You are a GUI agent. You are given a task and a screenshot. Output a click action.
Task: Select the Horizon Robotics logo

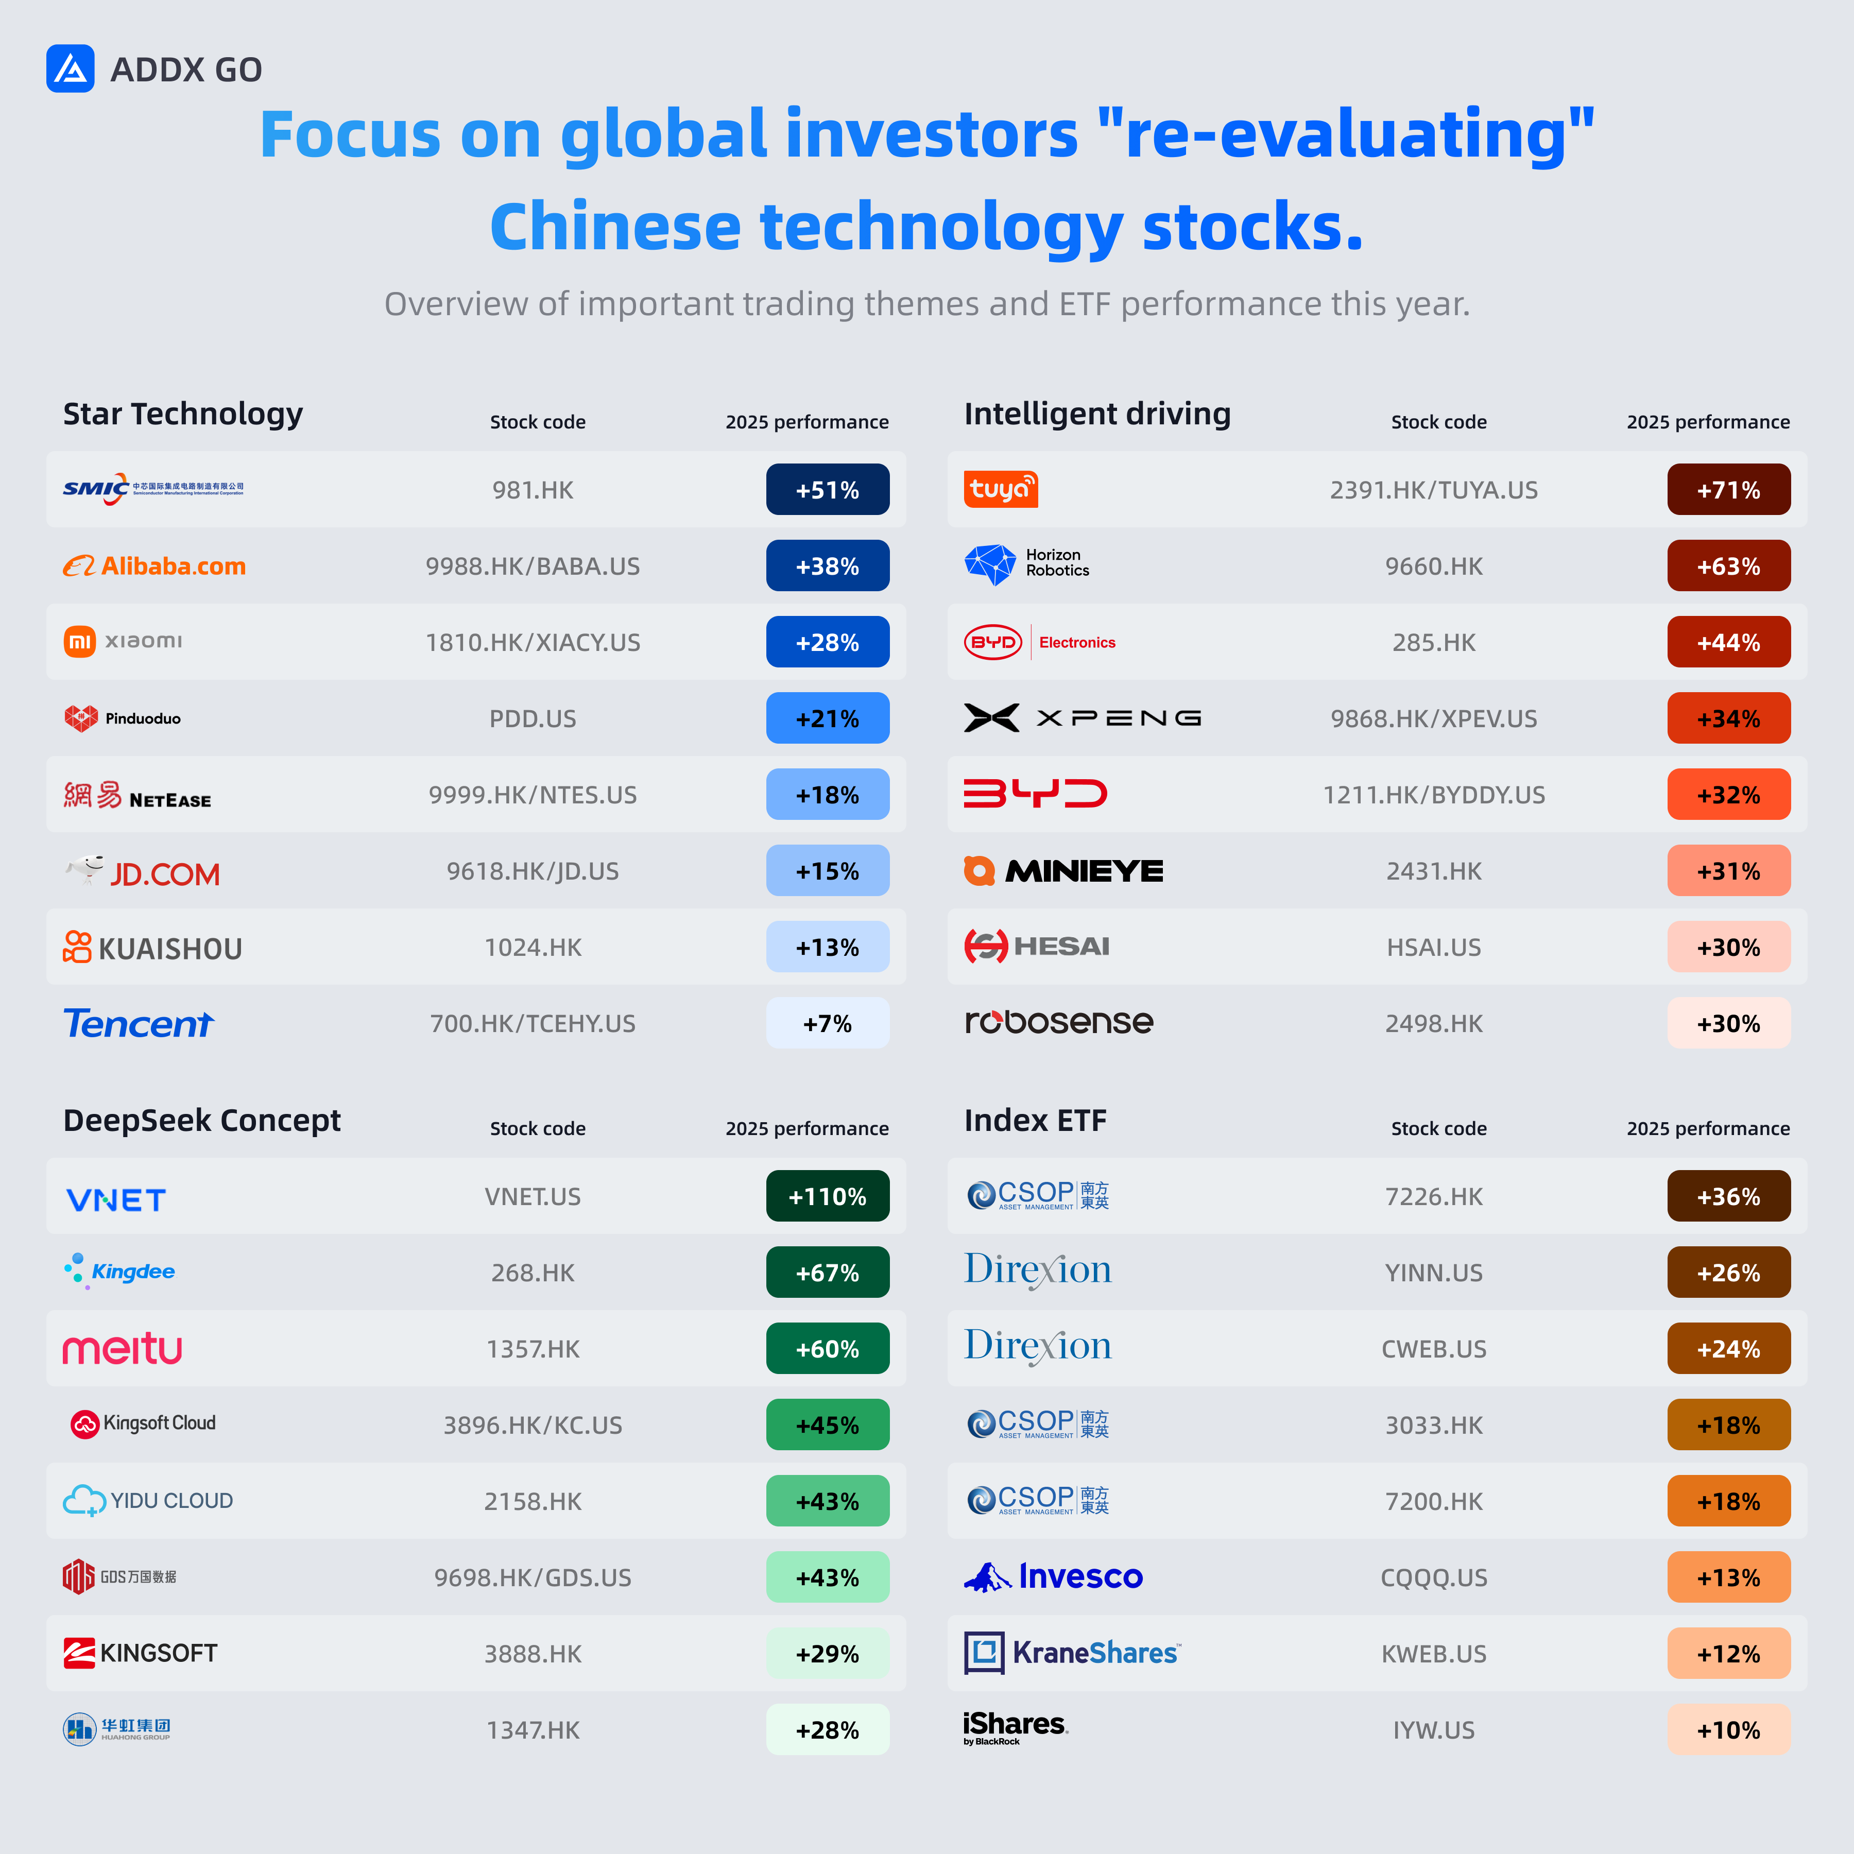[1027, 564]
